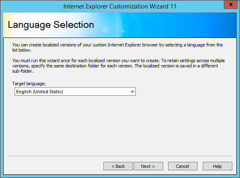
Task: Cancel the customization wizard
Action: point(183,166)
